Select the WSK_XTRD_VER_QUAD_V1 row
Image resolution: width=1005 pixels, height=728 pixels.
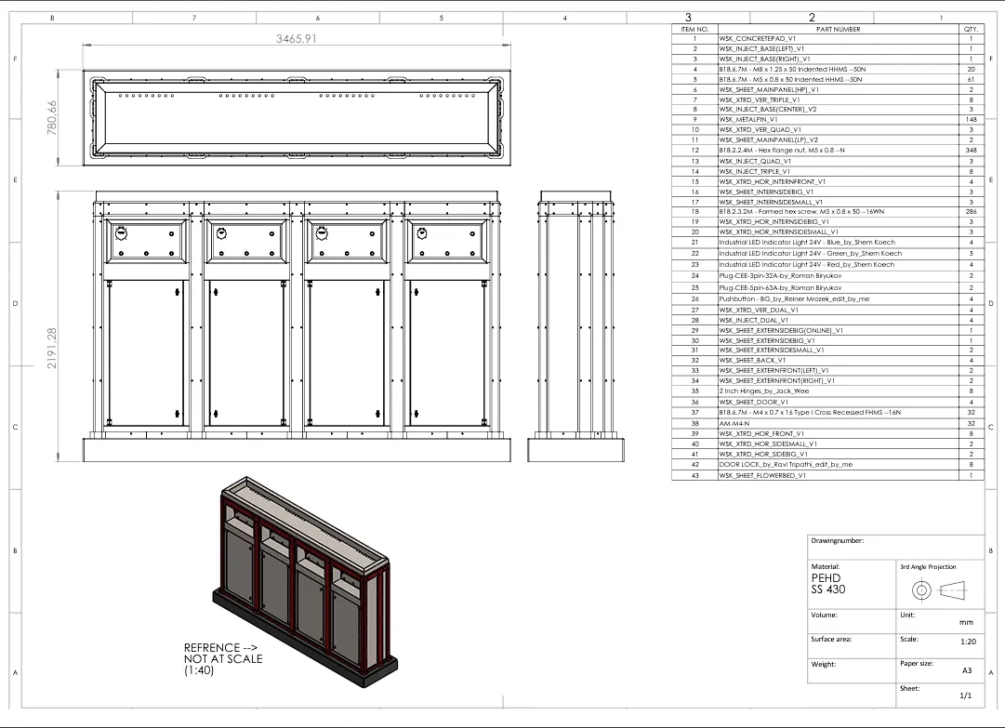pyautogui.click(x=827, y=129)
